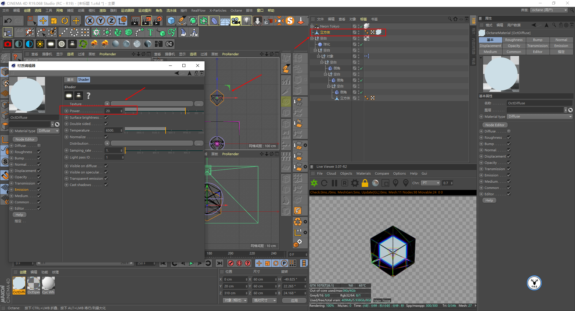Image resolution: width=575 pixels, height=311 pixels.
Task: Toggle Visible on specular checkbox
Action: 106,172
